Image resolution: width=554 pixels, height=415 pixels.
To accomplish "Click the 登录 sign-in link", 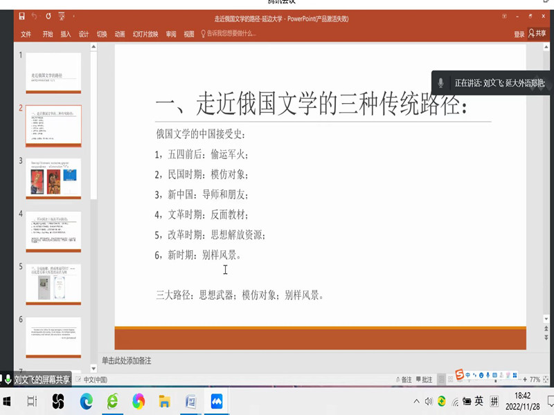I will [519, 33].
